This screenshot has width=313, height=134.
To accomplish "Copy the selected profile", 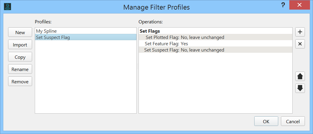I will click(x=20, y=57).
